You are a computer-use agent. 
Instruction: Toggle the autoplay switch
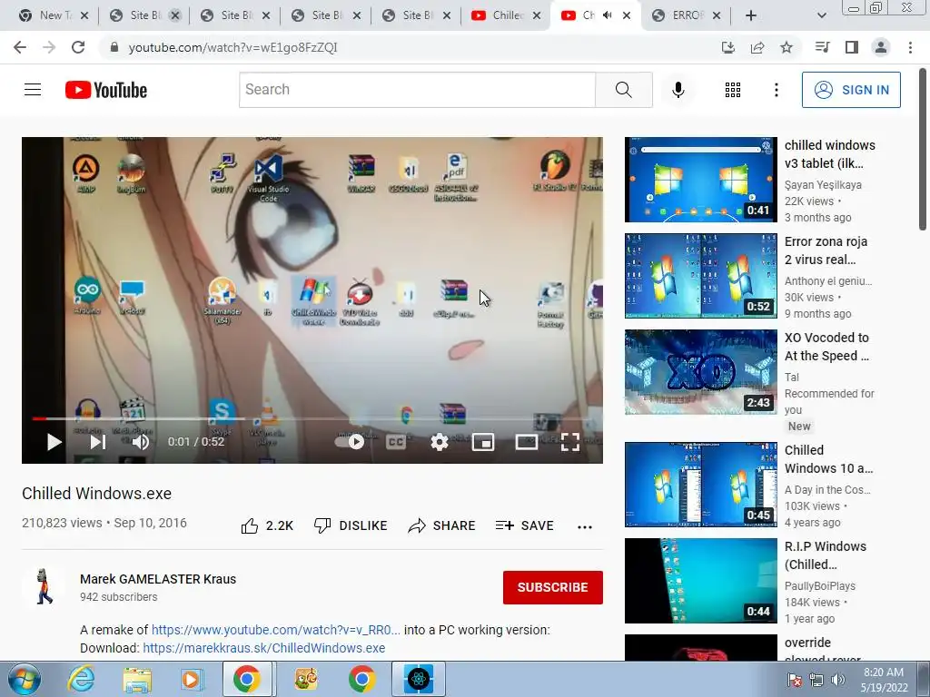pyautogui.click(x=351, y=442)
